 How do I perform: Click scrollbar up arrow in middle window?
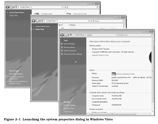(x=124, y=25)
